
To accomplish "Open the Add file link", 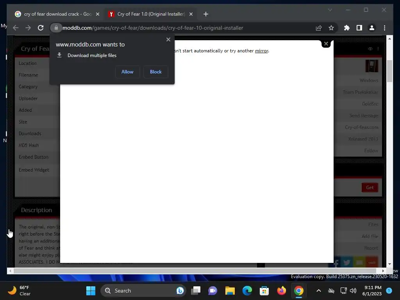I will pyautogui.click(x=370, y=236).
